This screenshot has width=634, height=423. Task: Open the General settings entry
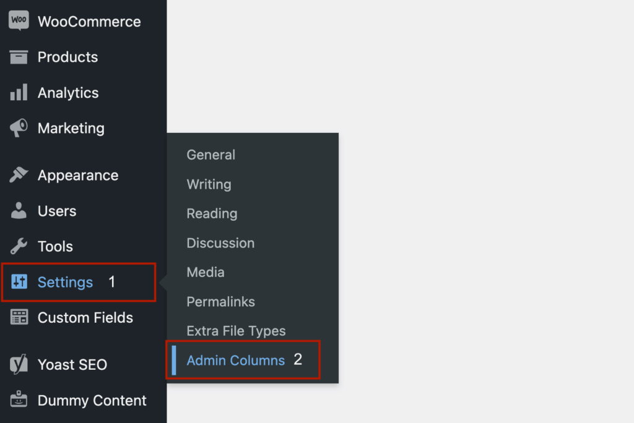click(x=211, y=155)
